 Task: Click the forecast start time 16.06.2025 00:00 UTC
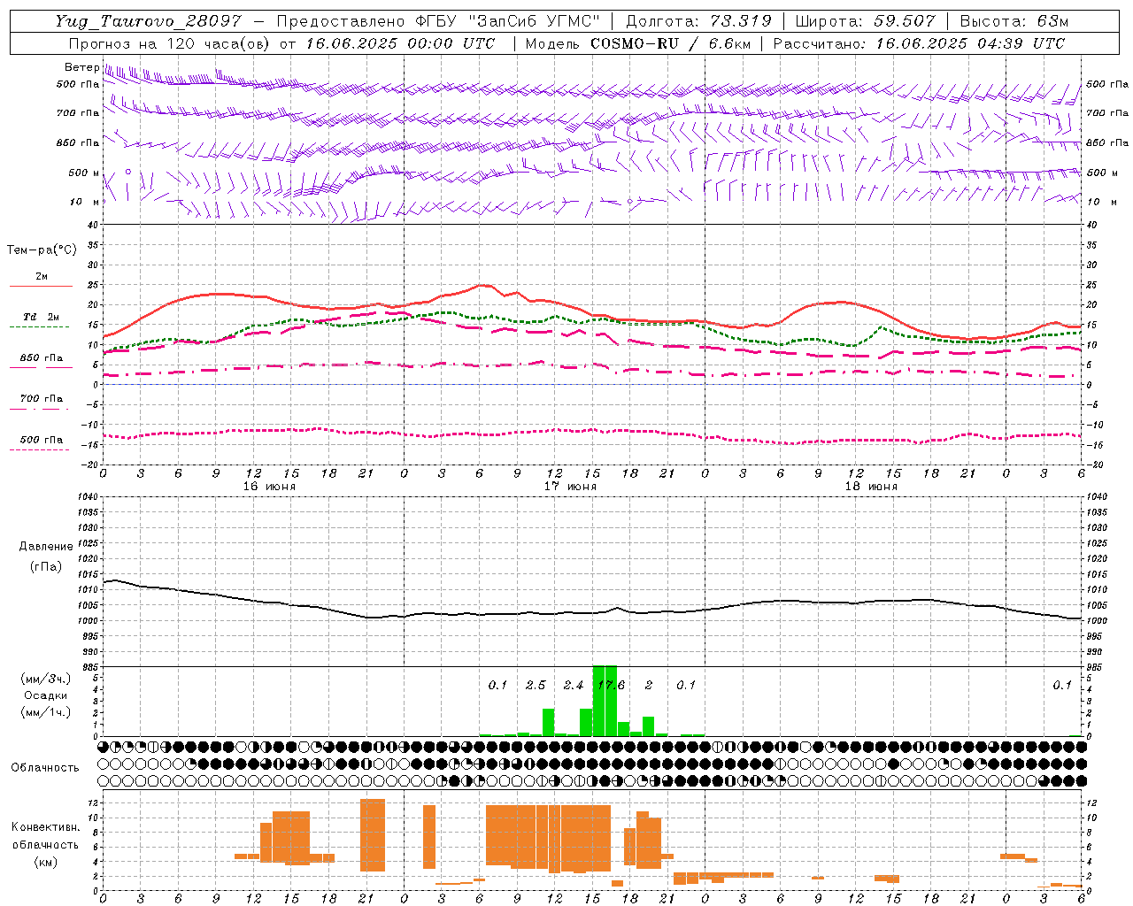pos(400,43)
